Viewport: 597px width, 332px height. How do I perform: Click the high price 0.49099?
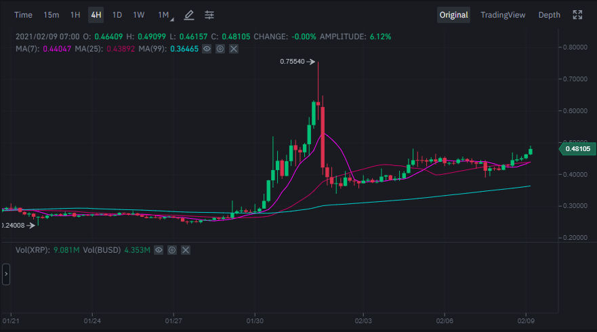click(152, 37)
